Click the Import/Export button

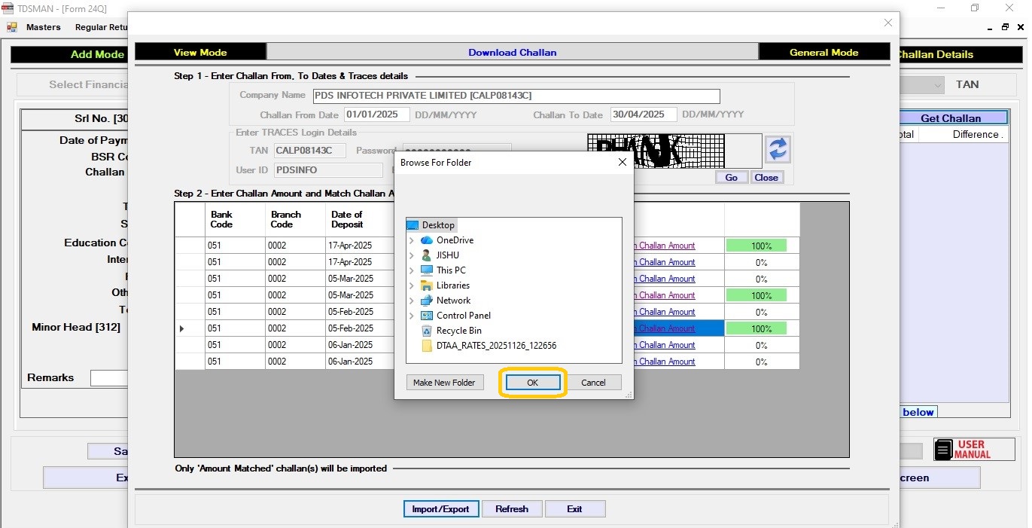point(440,509)
